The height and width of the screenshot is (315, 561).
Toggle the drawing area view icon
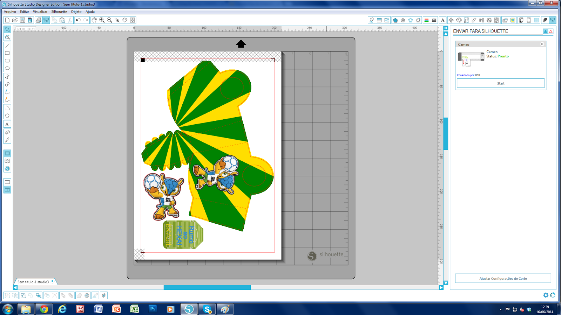point(7,153)
